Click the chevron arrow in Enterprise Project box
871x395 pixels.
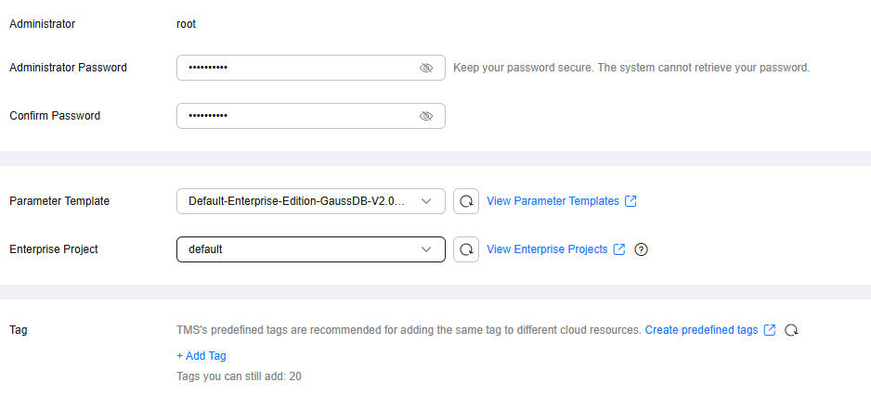[426, 249]
